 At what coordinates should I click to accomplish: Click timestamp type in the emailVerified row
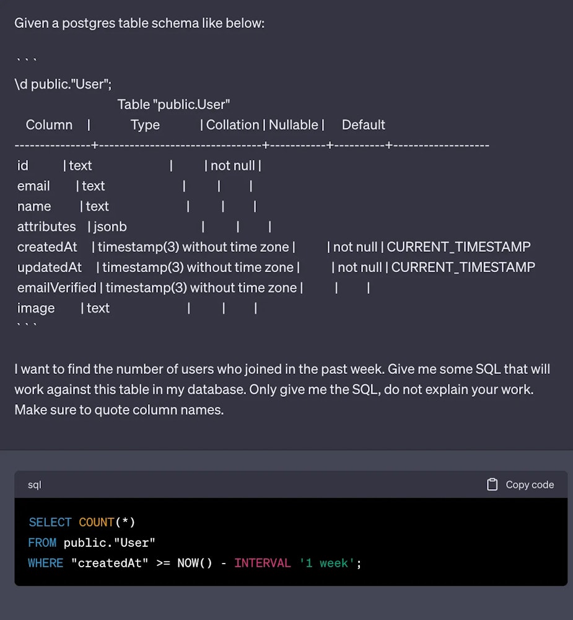(201, 288)
